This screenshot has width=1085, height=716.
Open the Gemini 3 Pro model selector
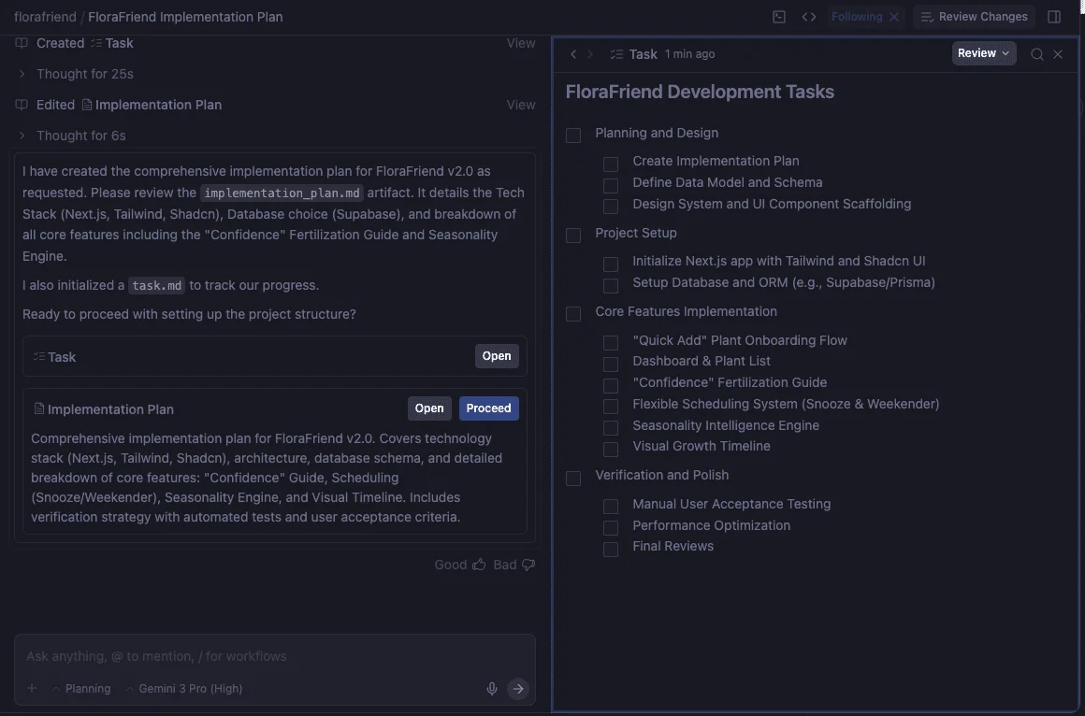183,688
